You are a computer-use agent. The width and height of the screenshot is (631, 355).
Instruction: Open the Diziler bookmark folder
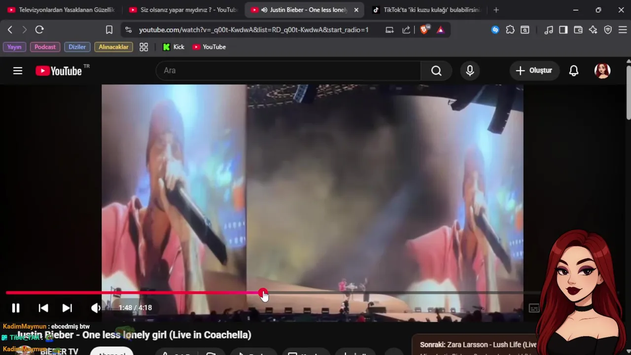tap(77, 47)
